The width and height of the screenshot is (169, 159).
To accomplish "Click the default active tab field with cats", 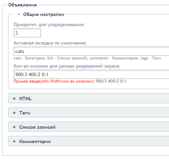I will [x=91, y=51].
